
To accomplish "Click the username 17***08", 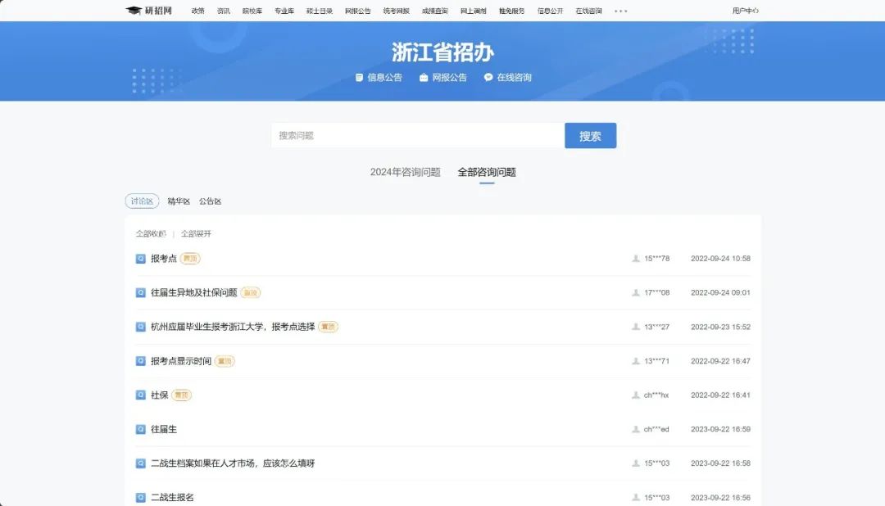I will point(657,293).
